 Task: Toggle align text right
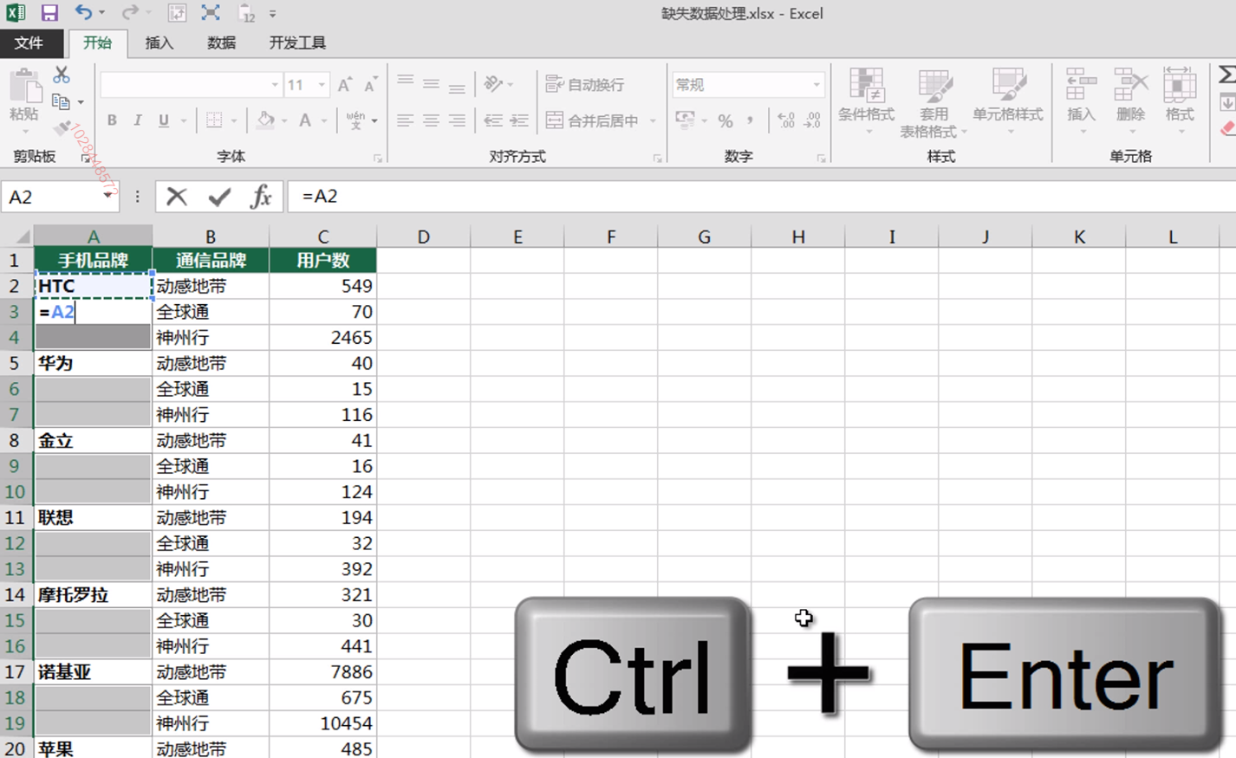[457, 120]
